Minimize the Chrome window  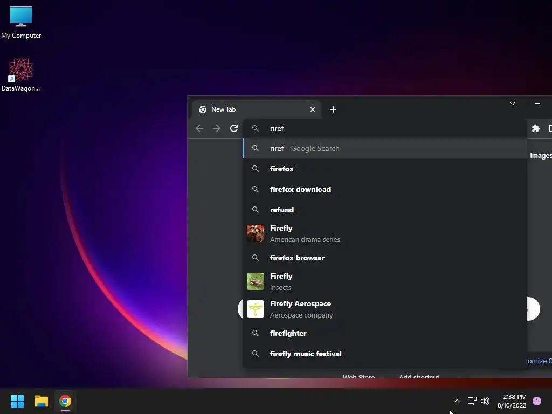tap(537, 103)
